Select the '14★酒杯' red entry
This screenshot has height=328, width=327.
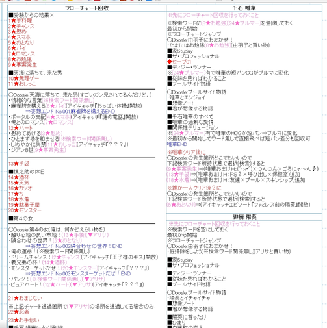pyautogui.click(x=19, y=177)
